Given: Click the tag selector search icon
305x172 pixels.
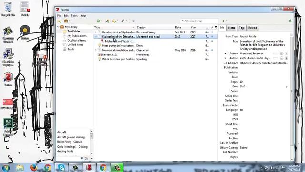Looking at the screenshot, I should pyautogui.click(x=82, y=158).
